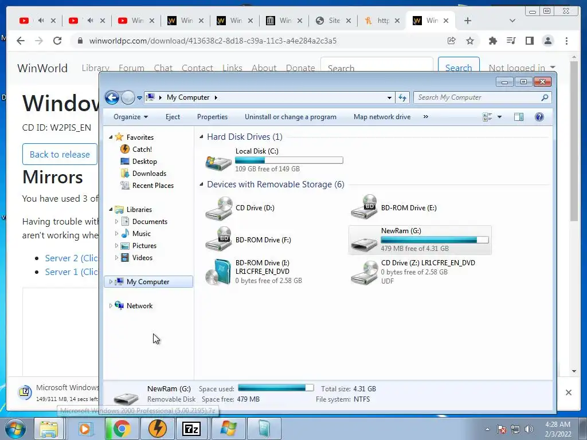Open the Windows Start orb
Image resolution: width=587 pixels, height=440 pixels.
click(15, 429)
